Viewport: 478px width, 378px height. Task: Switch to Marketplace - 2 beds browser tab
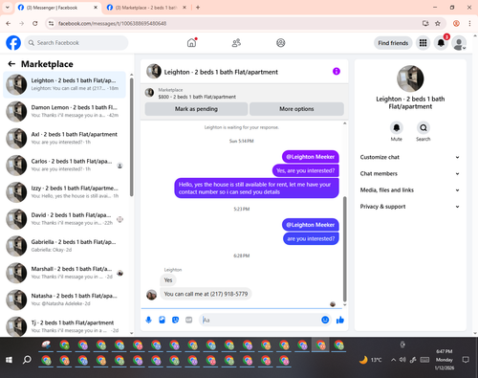[146, 8]
